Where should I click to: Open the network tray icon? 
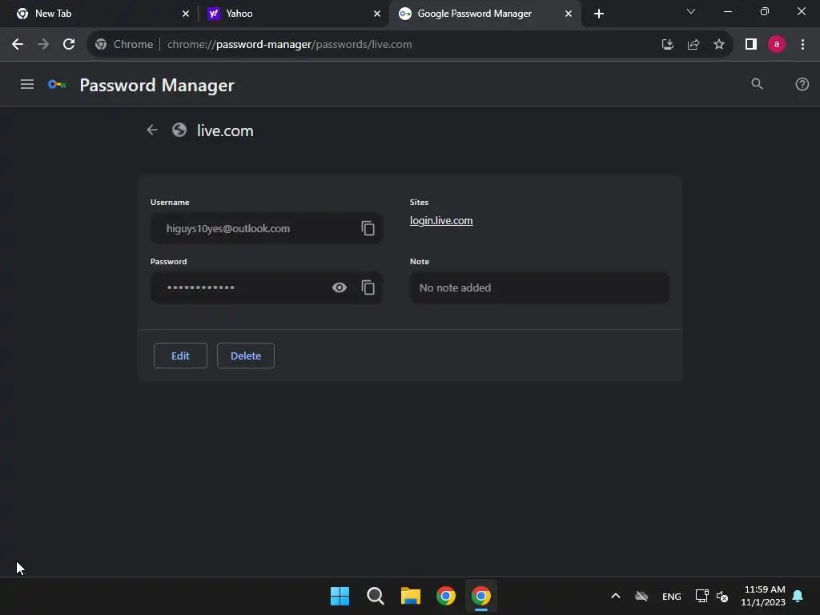tap(701, 596)
